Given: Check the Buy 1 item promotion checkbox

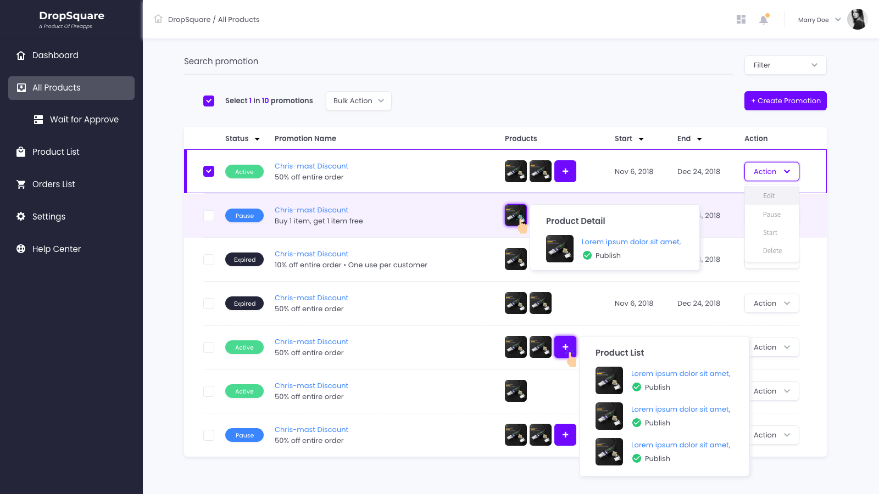Looking at the screenshot, I should coord(209,216).
